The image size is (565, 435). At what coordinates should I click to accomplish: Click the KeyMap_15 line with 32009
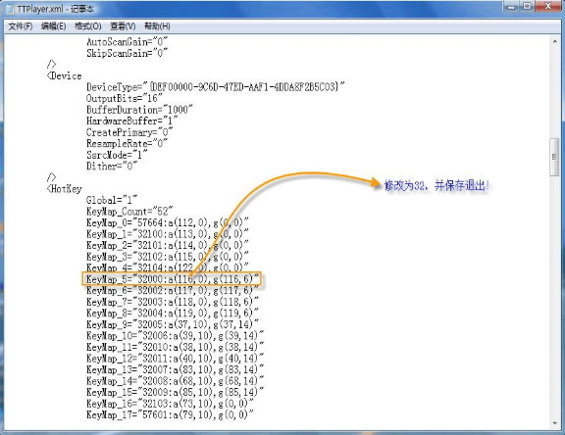175,392
